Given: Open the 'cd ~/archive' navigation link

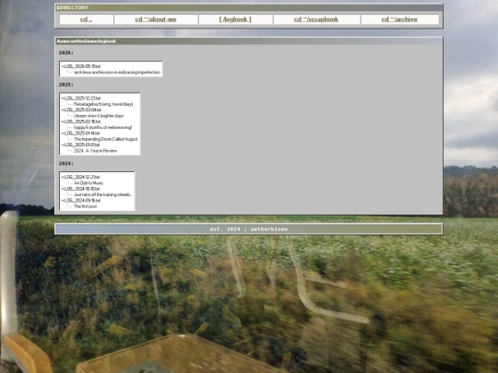Looking at the screenshot, I should pyautogui.click(x=399, y=19).
